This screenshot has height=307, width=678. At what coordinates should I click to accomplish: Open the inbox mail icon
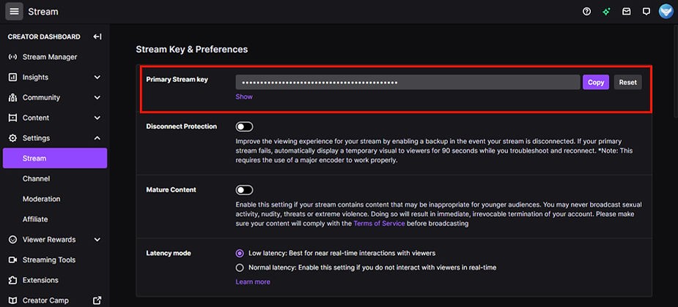(x=626, y=12)
